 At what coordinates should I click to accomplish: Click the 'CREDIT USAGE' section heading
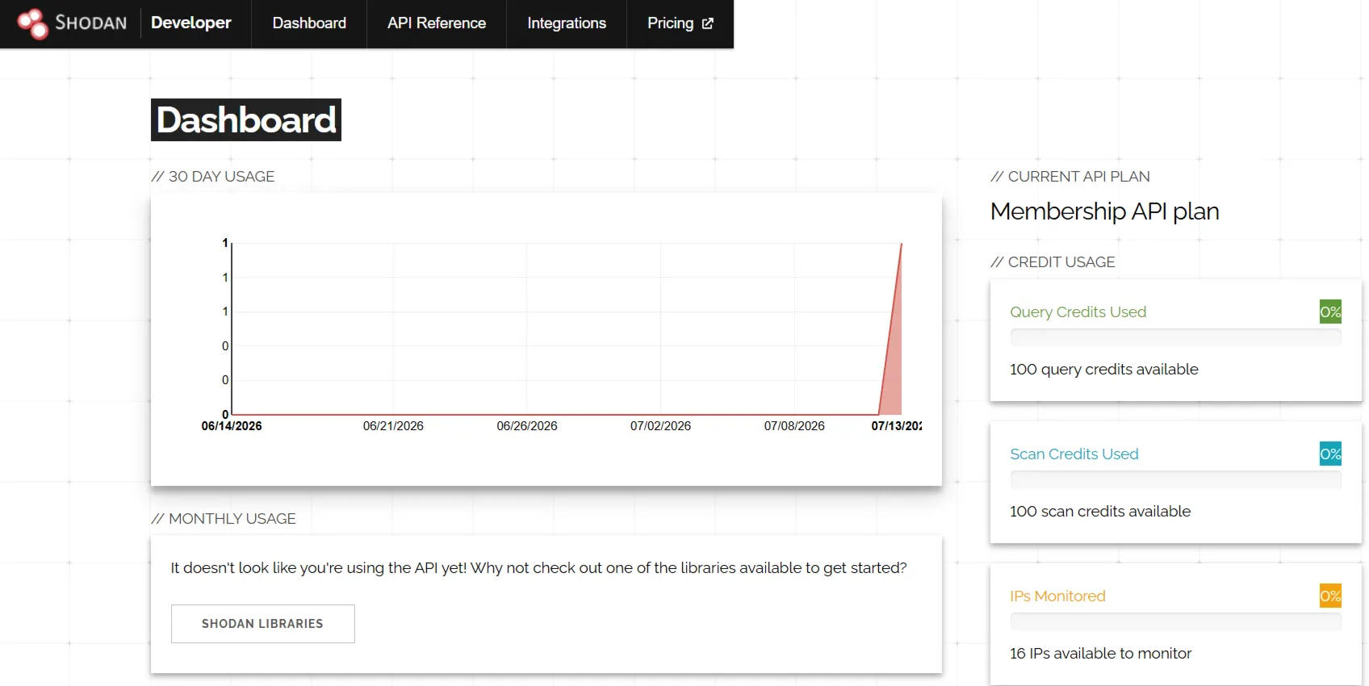pos(1053,262)
